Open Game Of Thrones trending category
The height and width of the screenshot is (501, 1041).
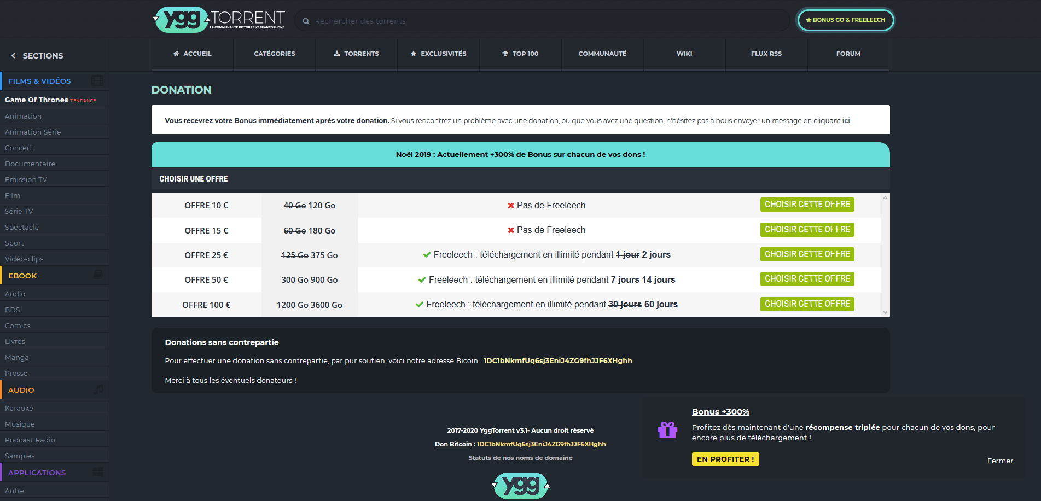click(x=37, y=100)
